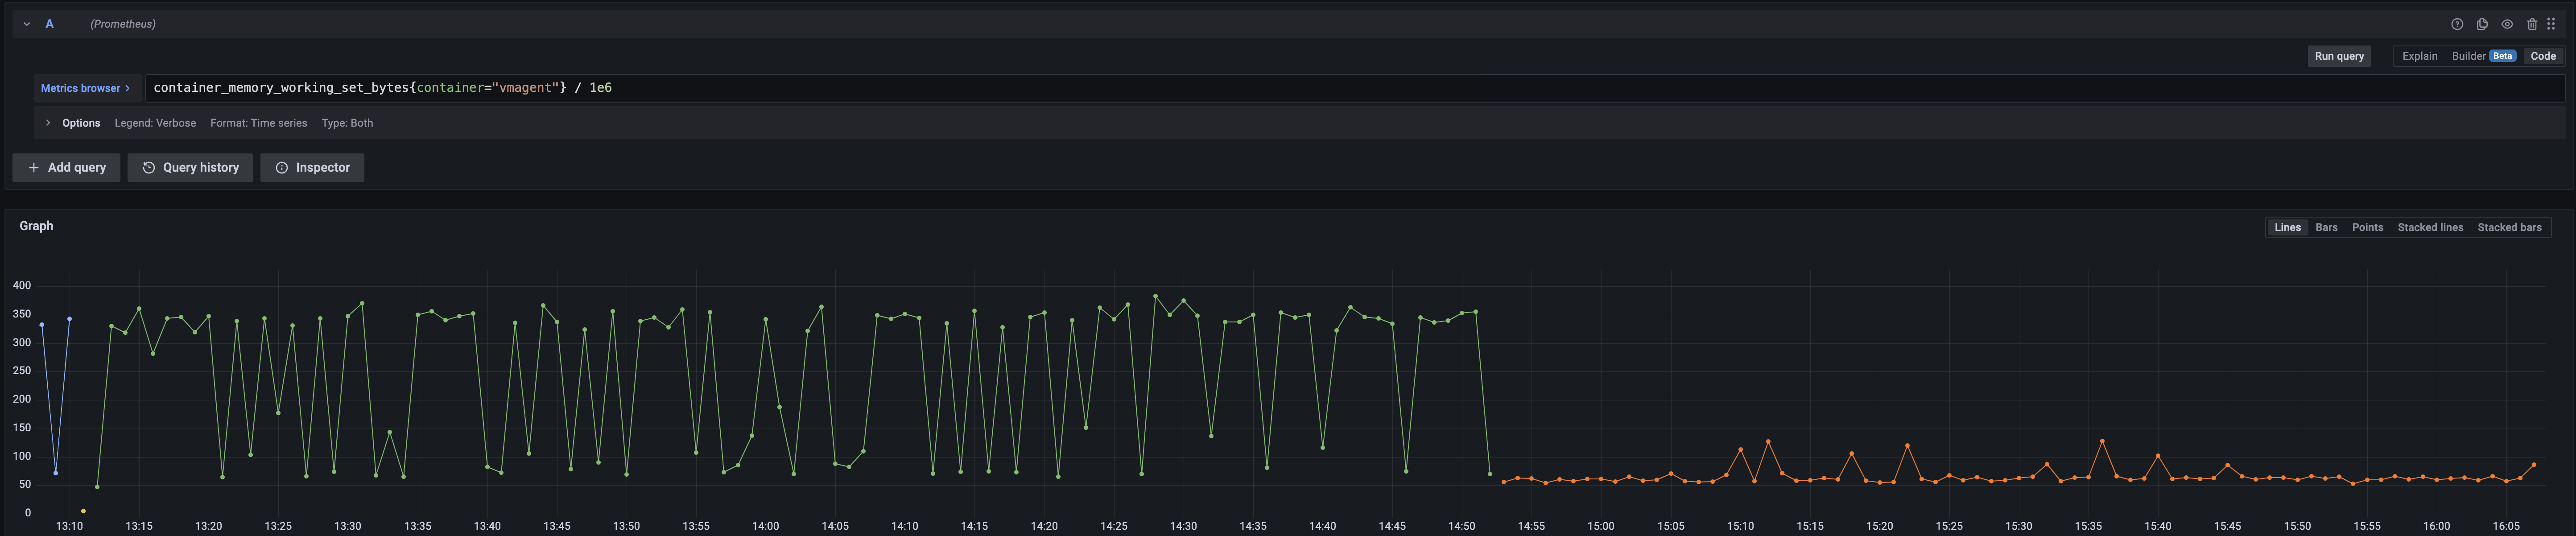The height and width of the screenshot is (536, 2576).
Task: Select the Code tab
Action: (x=2543, y=56)
